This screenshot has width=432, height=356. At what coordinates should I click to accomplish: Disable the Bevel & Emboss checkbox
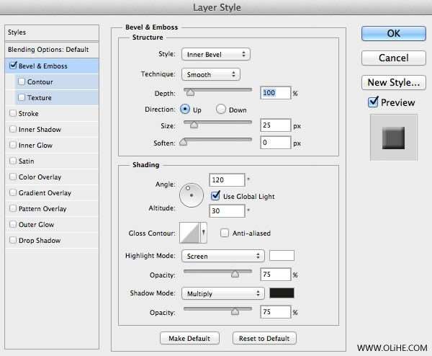[x=12, y=66]
